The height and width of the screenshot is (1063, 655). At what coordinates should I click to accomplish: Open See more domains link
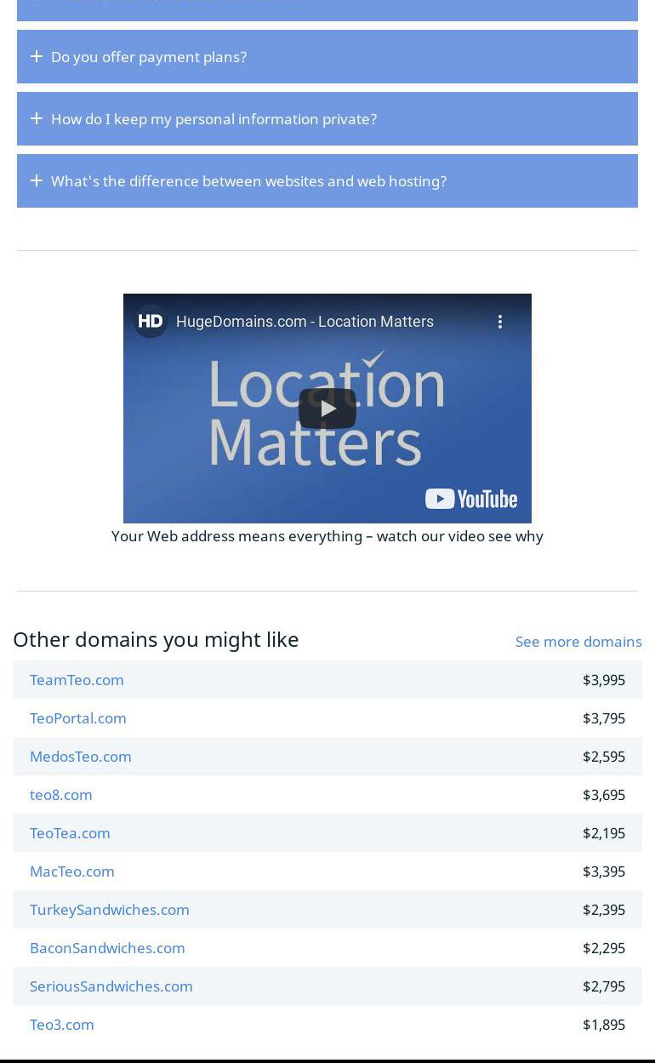578,642
